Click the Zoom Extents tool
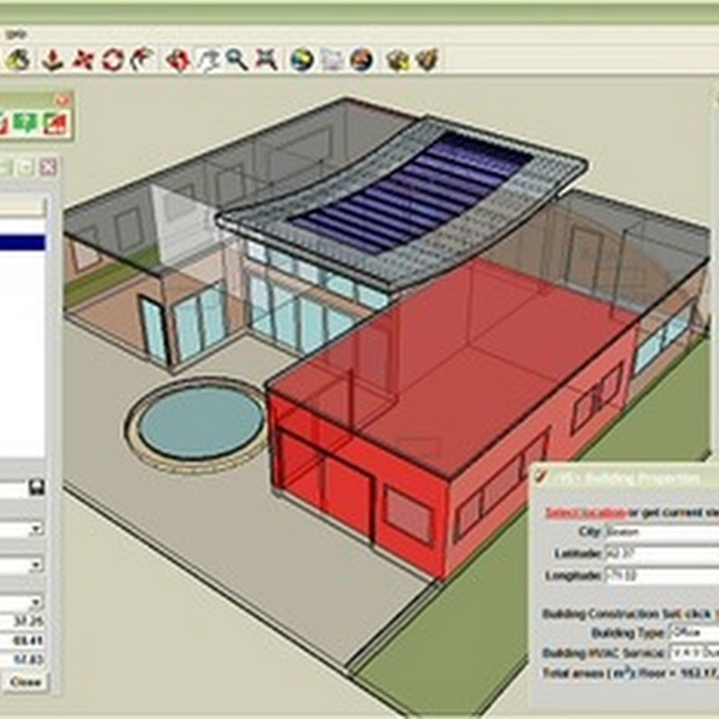719x719 pixels. pyautogui.click(x=267, y=59)
